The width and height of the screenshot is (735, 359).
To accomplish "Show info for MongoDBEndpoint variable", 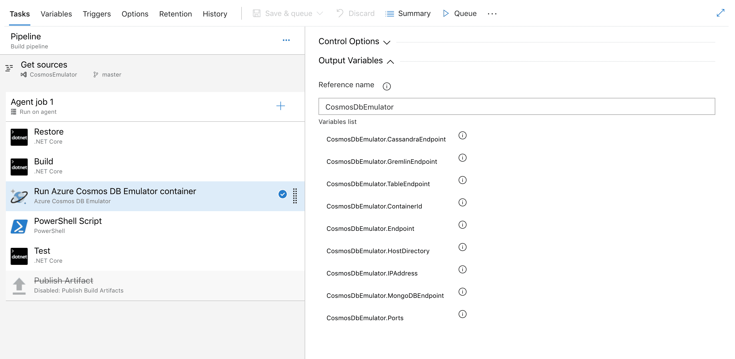I will (463, 292).
